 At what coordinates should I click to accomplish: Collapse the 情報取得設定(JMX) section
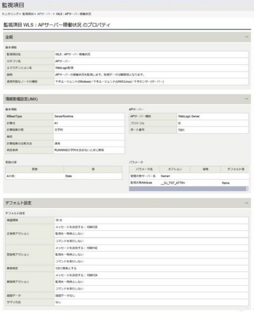coord(247,99)
